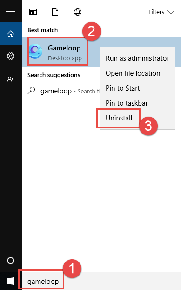Choose Open file location
This screenshot has height=290, width=181.
pos(137,73)
